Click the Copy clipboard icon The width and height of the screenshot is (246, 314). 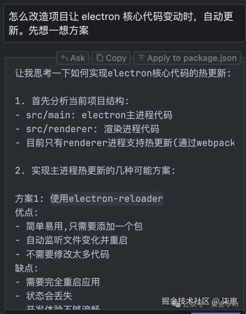100,58
